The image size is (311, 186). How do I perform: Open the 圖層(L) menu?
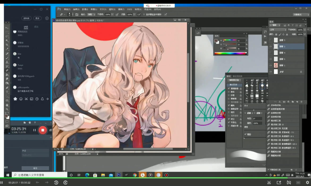pyautogui.click(x=94, y=9)
